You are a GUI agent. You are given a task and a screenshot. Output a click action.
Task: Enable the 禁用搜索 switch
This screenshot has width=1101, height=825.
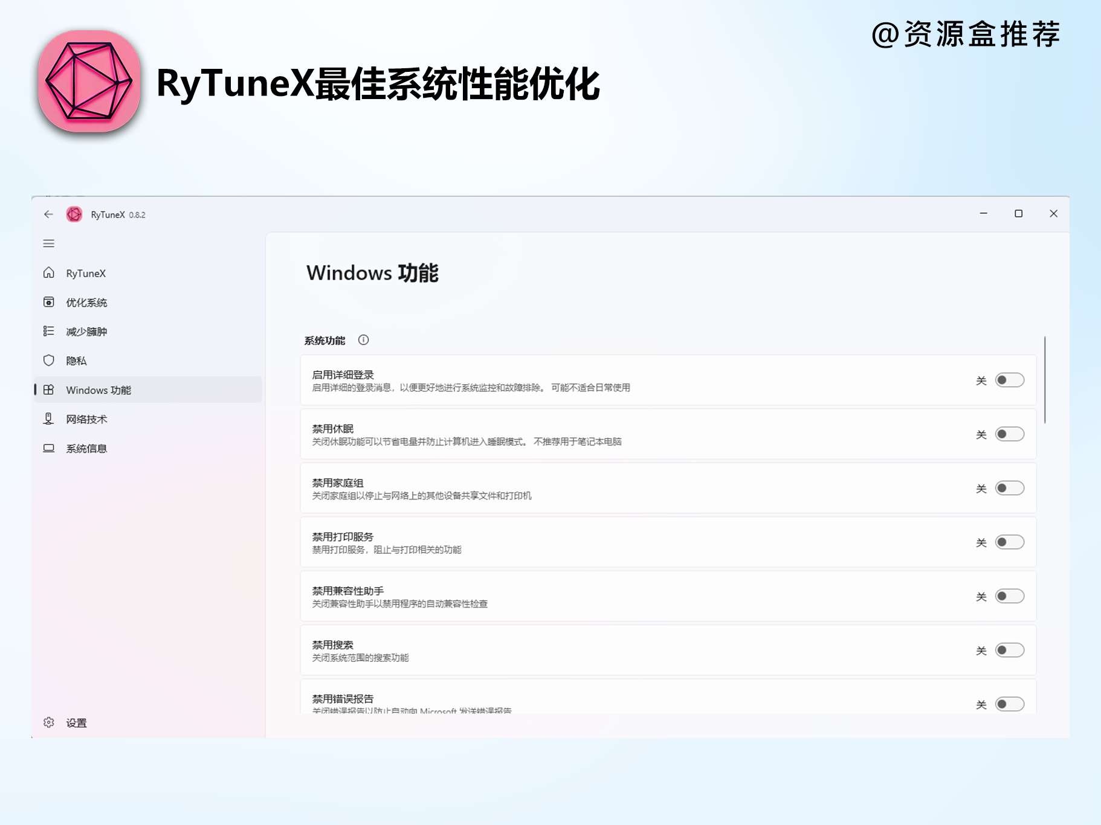pyautogui.click(x=1010, y=650)
